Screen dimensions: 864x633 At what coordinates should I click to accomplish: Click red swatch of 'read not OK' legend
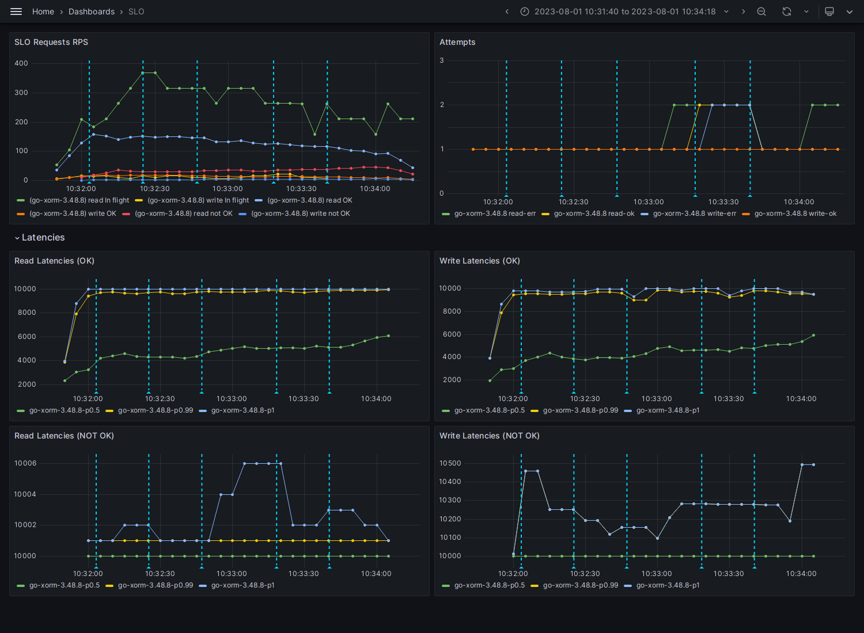click(126, 213)
